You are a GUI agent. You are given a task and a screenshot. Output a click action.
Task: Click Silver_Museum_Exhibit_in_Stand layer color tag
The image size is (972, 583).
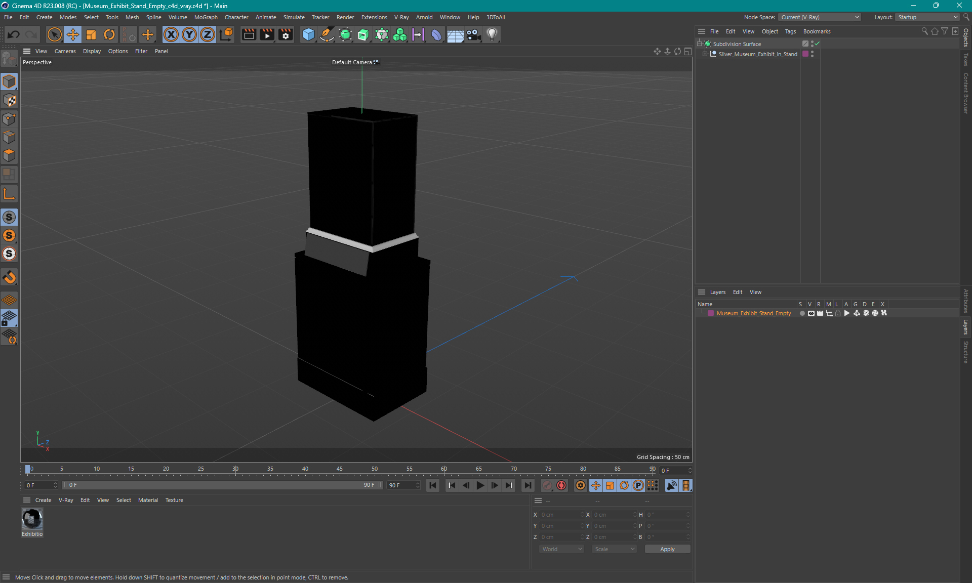[805, 54]
